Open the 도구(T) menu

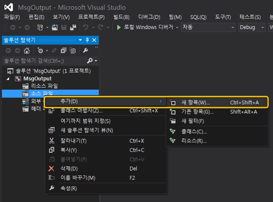coord(223,17)
